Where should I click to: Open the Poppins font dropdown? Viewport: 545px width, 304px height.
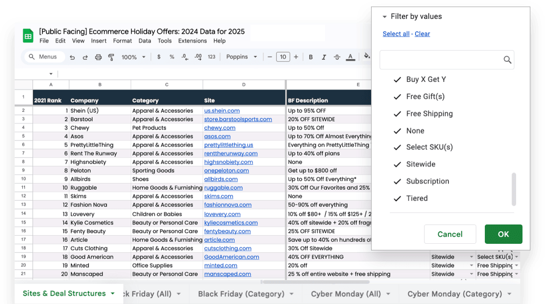click(x=242, y=57)
